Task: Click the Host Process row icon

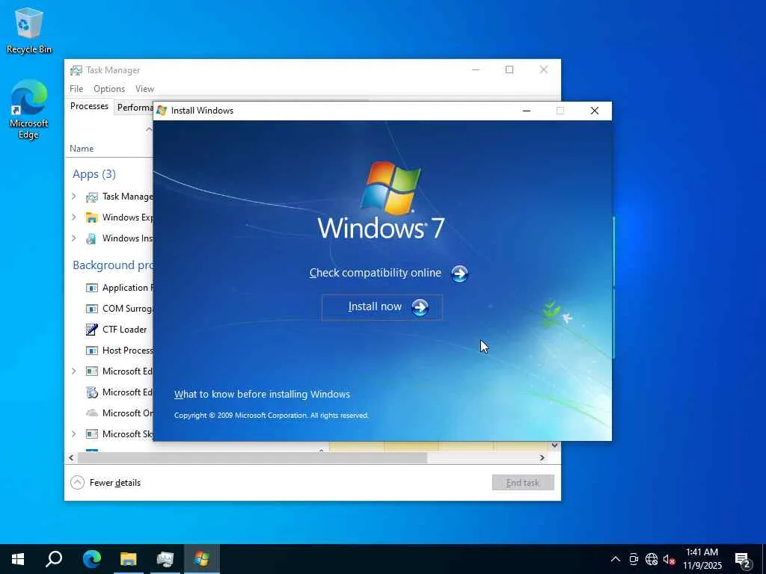Action: 92,351
